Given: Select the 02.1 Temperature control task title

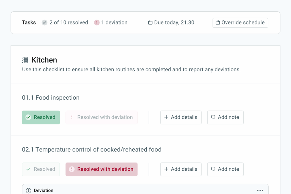Looking at the screenshot, I should pyautogui.click(x=92, y=150).
